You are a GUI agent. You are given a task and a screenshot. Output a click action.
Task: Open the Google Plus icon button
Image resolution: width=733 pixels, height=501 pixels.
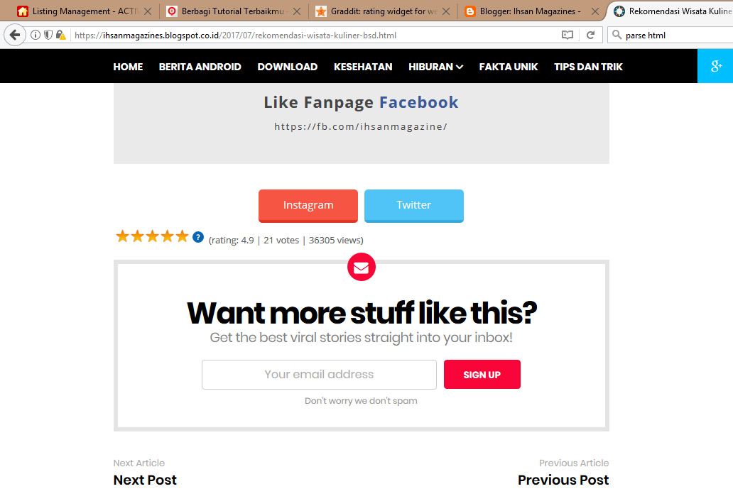coord(715,66)
